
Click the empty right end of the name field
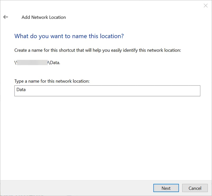185,91
